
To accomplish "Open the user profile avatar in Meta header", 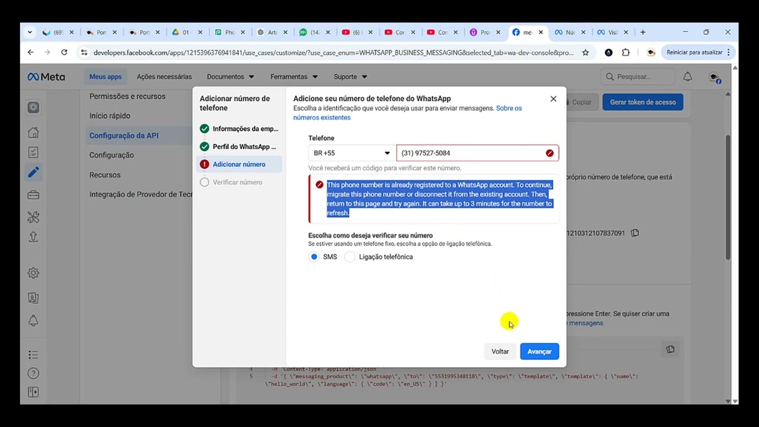I will tap(714, 77).
